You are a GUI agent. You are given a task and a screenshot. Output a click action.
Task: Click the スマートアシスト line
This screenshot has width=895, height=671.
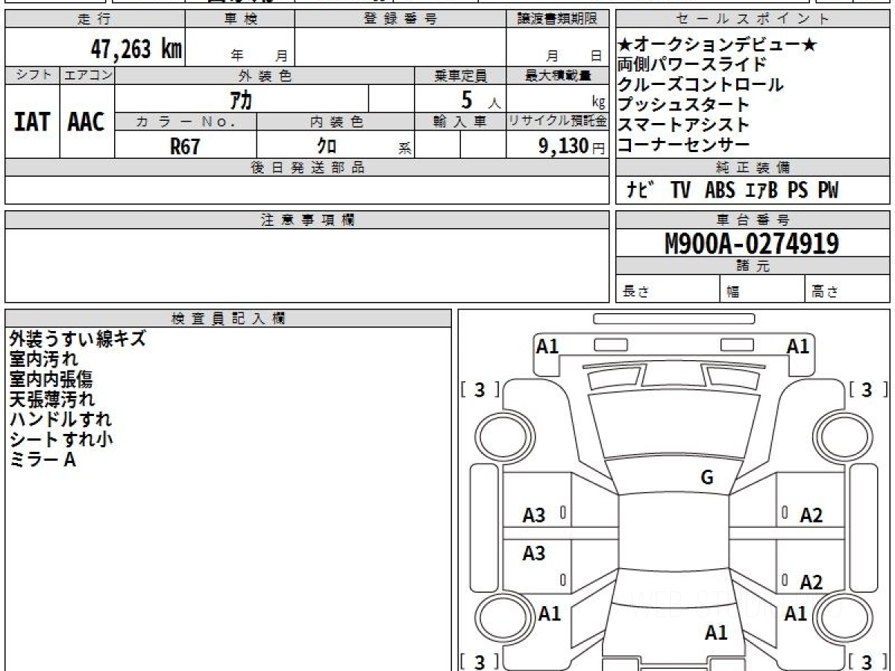coord(683,125)
